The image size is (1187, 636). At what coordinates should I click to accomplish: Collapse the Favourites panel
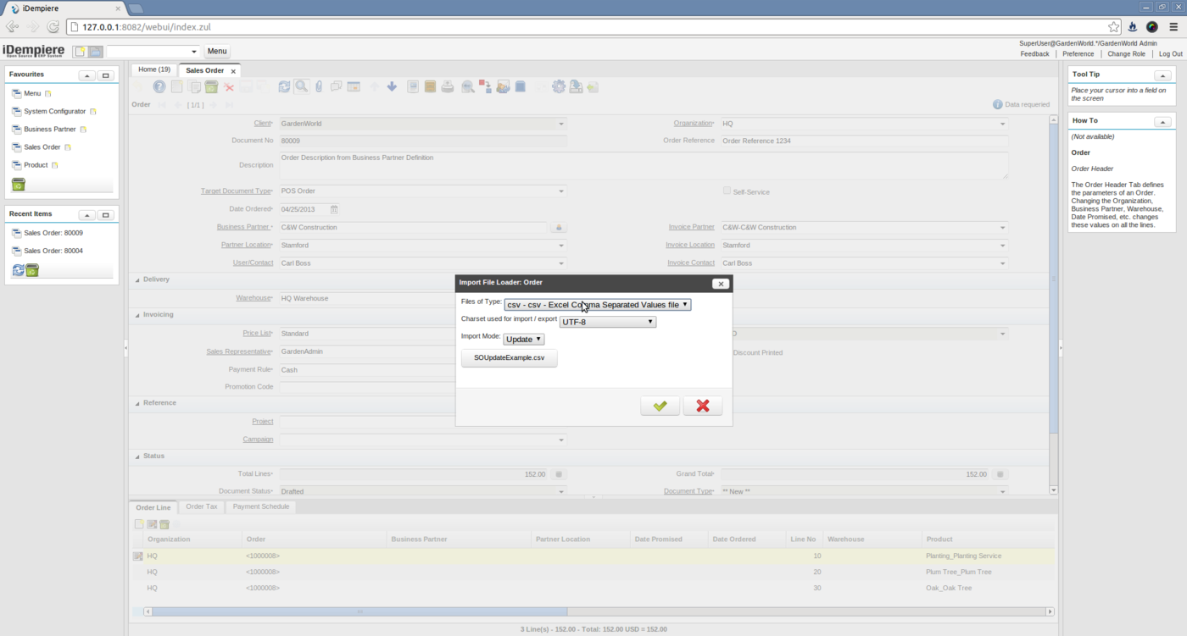pyautogui.click(x=86, y=75)
